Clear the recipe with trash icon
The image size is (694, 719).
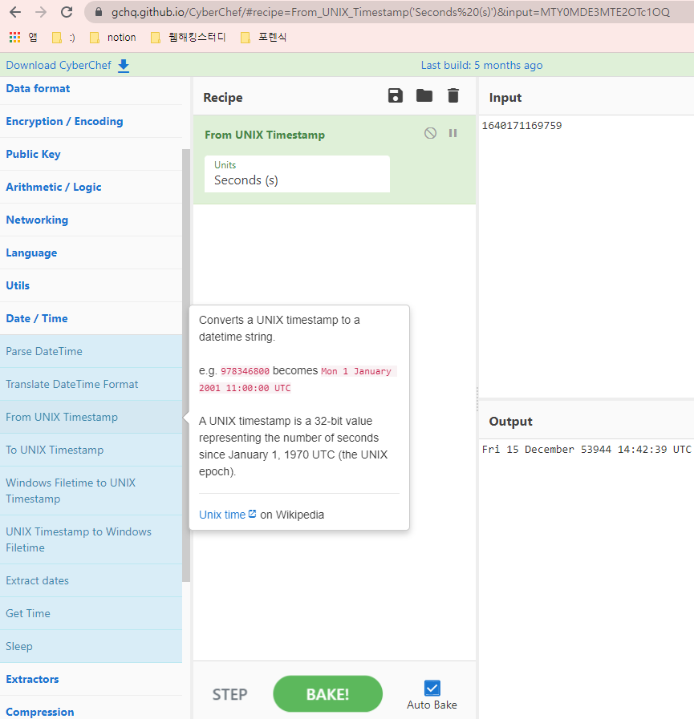(453, 96)
